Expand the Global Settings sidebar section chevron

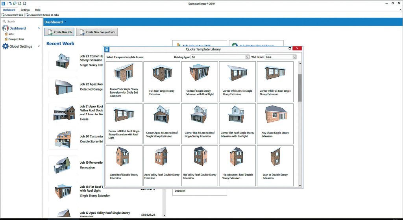click(x=39, y=46)
